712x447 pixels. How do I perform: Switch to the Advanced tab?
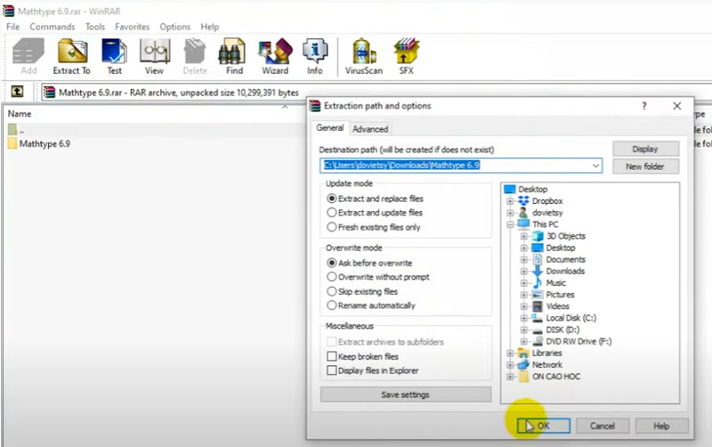click(370, 129)
